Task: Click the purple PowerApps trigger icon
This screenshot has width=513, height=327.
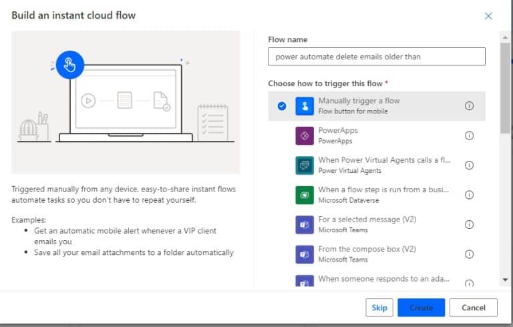Action: click(305, 135)
